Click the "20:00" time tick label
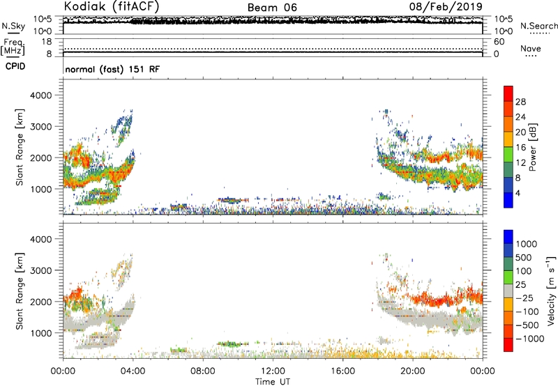Screen dimensions: 558x386 click(x=412, y=371)
